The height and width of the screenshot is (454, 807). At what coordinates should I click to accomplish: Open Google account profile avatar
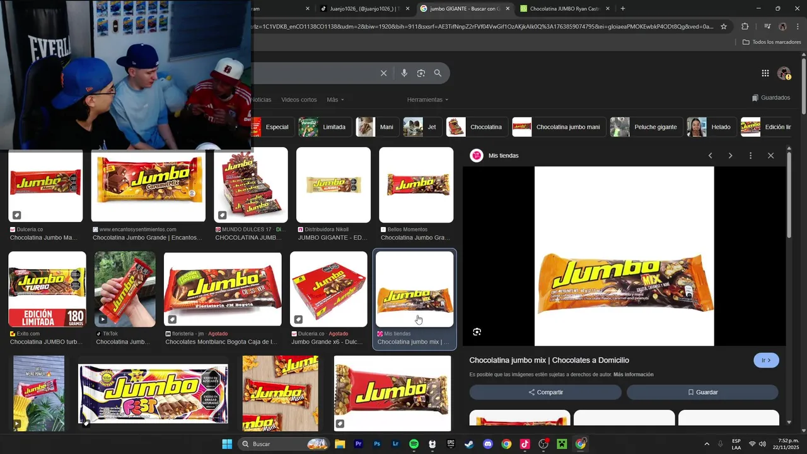[x=784, y=73]
